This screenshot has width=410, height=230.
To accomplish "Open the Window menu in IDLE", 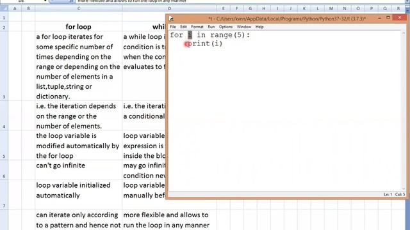I will pos(244,27).
